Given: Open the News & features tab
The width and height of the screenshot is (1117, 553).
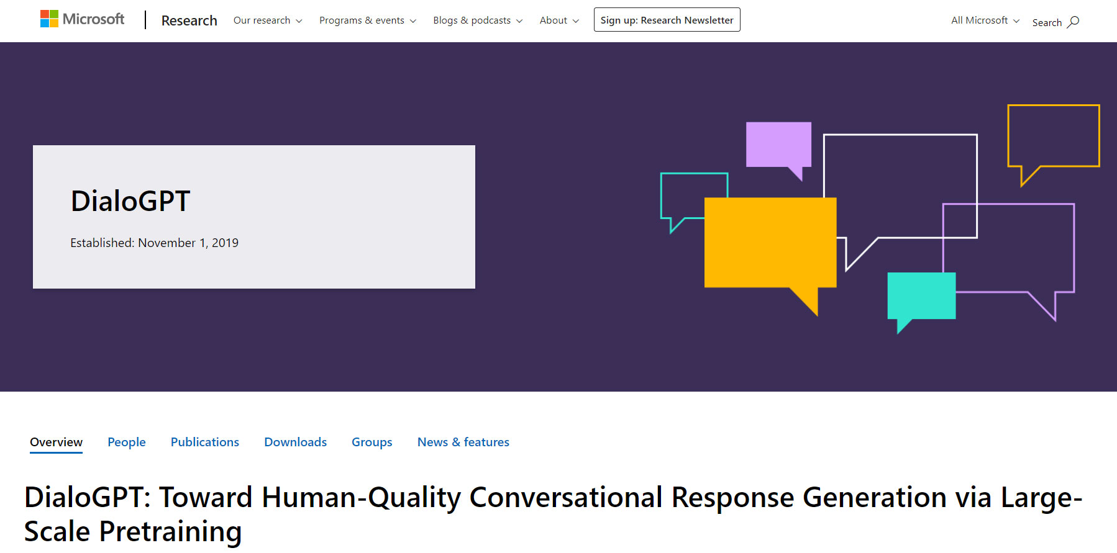Looking at the screenshot, I should click(463, 442).
